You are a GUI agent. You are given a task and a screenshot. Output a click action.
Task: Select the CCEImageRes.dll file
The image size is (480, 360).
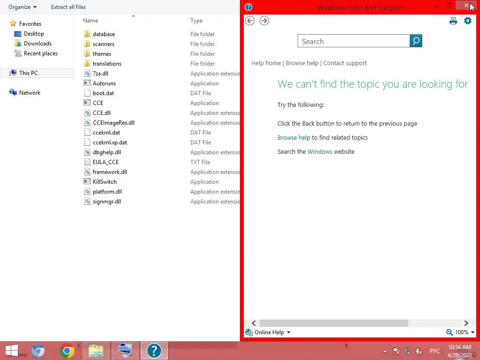tap(113, 122)
